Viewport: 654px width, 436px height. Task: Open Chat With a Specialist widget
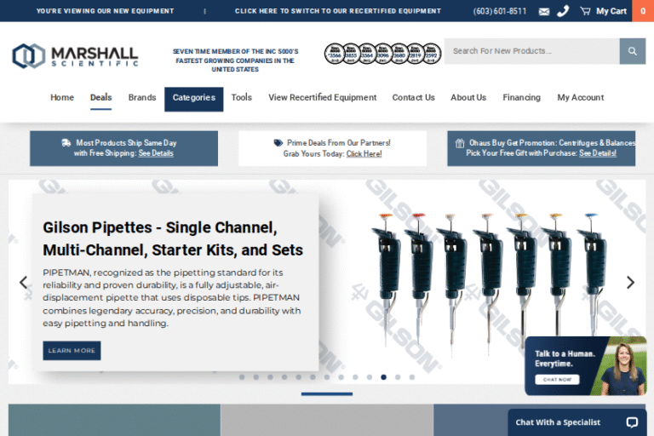(577, 422)
